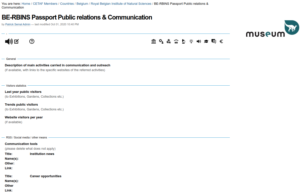The height and width of the screenshot is (195, 301).
Task: Open CETAF Members breadcrumb link
Action: (45, 4)
